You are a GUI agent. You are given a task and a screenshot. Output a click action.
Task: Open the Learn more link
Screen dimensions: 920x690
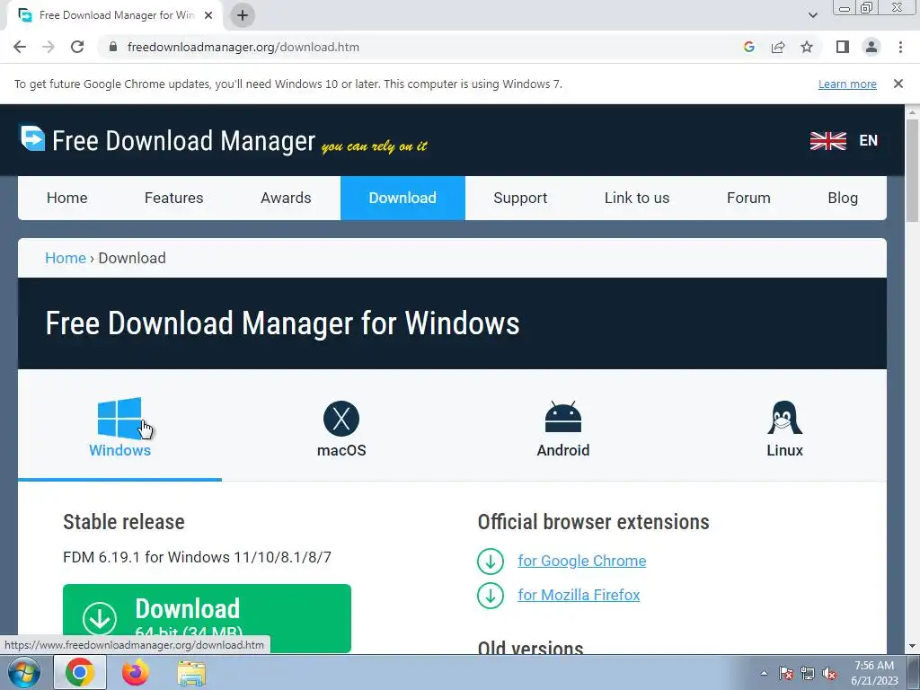(x=847, y=84)
